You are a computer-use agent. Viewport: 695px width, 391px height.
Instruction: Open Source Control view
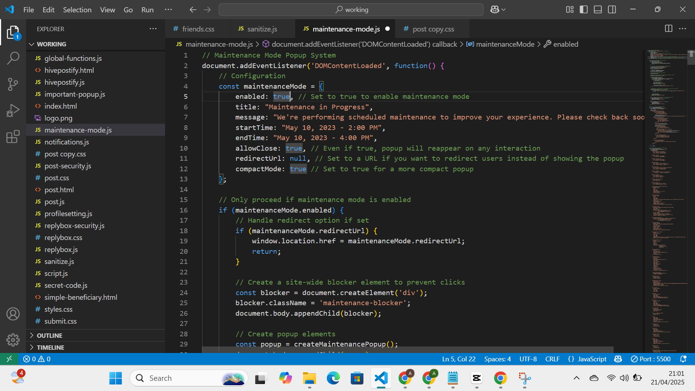point(13,84)
